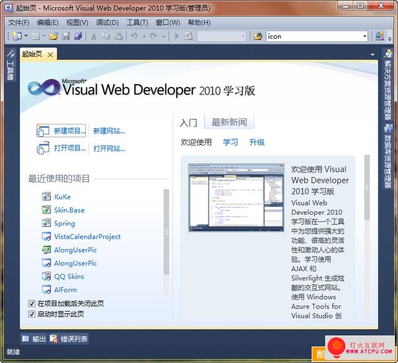398x363 pixels.
Task: Click the Add New Item toolbar icon
Action: [36, 36]
